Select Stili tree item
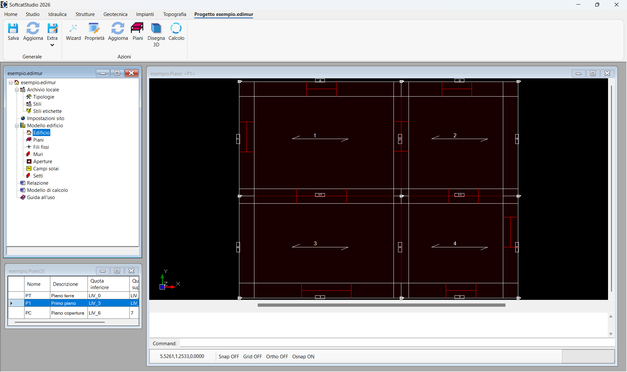This screenshot has height=372, width=627. (37, 104)
